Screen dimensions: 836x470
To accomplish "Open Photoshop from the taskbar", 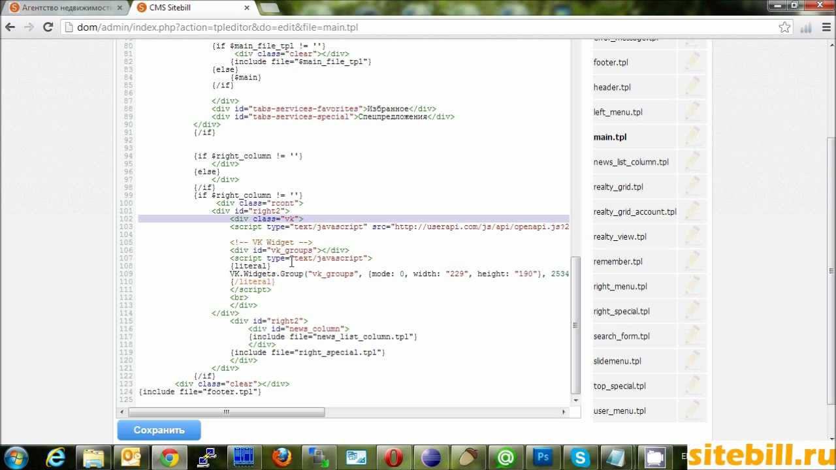I will coord(543,458).
